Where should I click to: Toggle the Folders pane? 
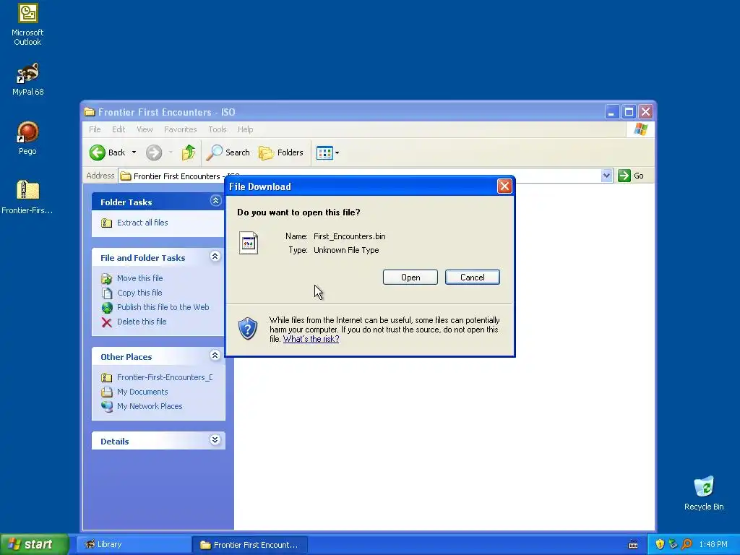point(281,152)
